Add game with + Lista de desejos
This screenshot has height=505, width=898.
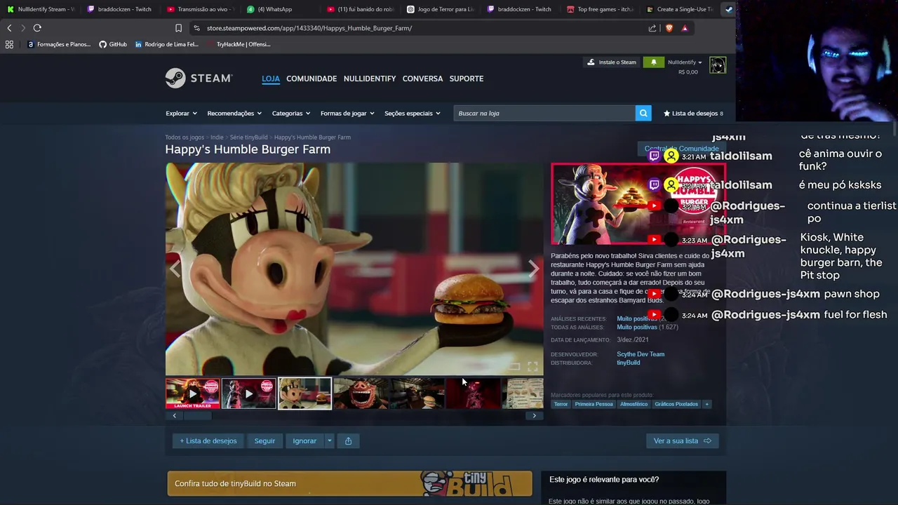[x=208, y=440]
